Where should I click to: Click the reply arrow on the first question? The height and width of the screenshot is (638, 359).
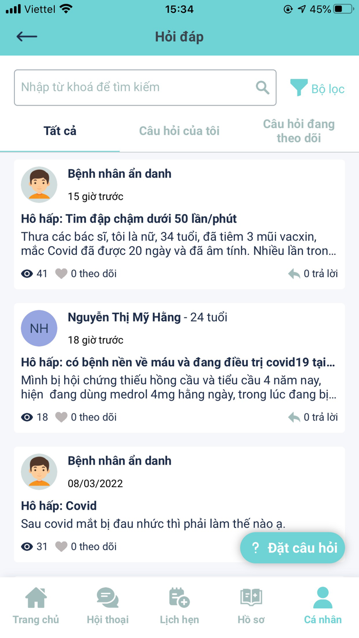click(294, 273)
